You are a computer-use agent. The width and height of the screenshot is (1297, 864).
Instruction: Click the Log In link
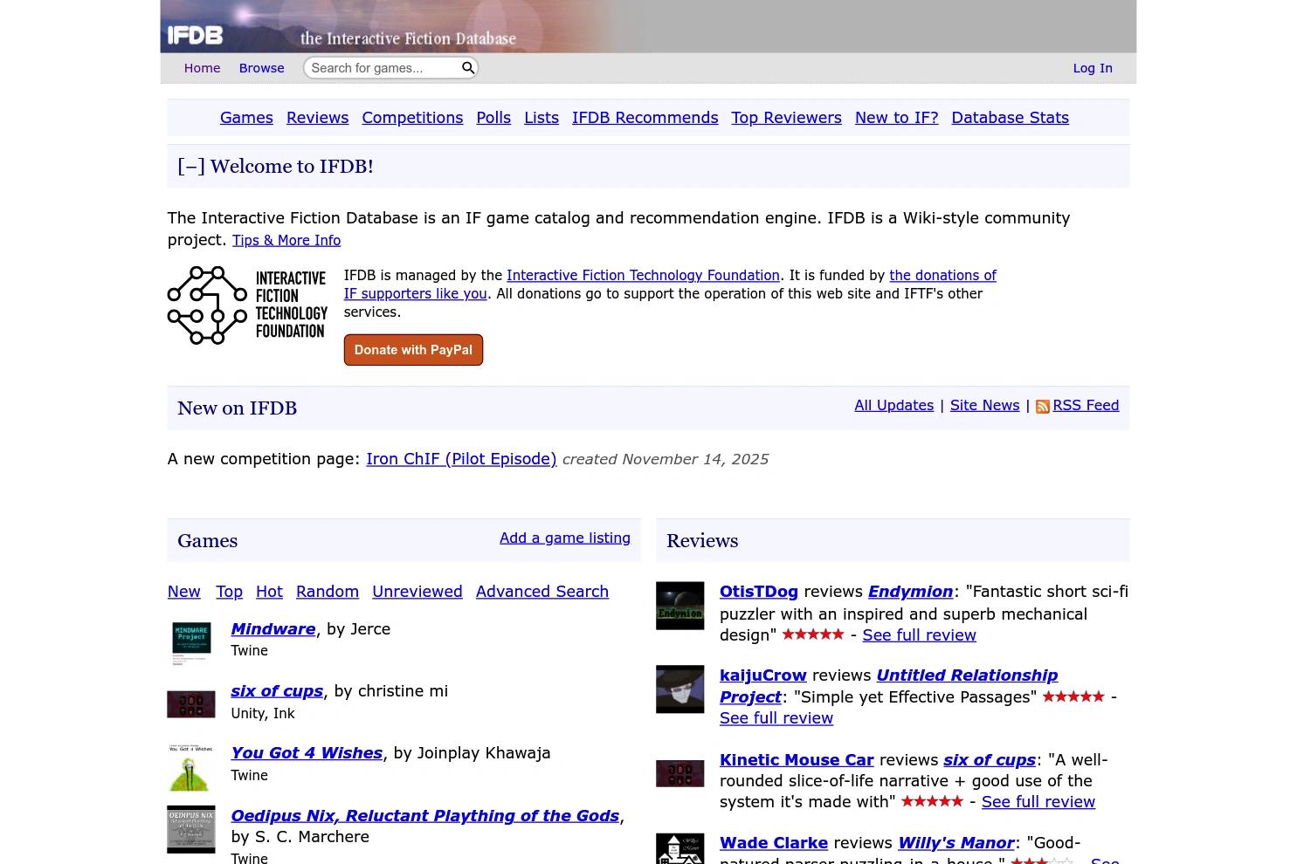pos(1093,68)
